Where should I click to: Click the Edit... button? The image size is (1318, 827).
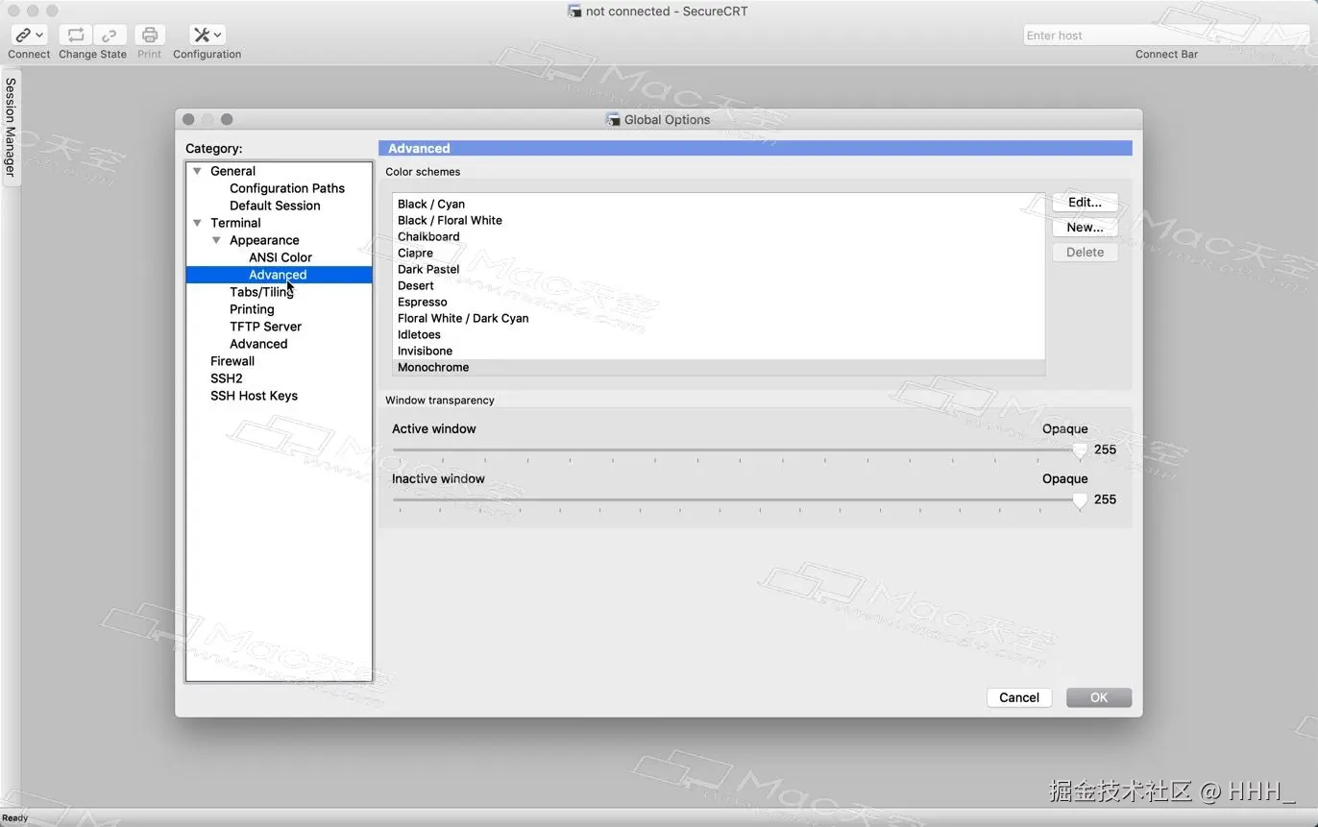[x=1085, y=203]
